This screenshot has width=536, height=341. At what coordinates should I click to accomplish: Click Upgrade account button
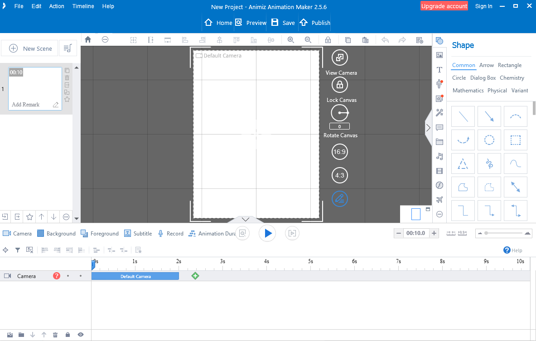coord(444,6)
